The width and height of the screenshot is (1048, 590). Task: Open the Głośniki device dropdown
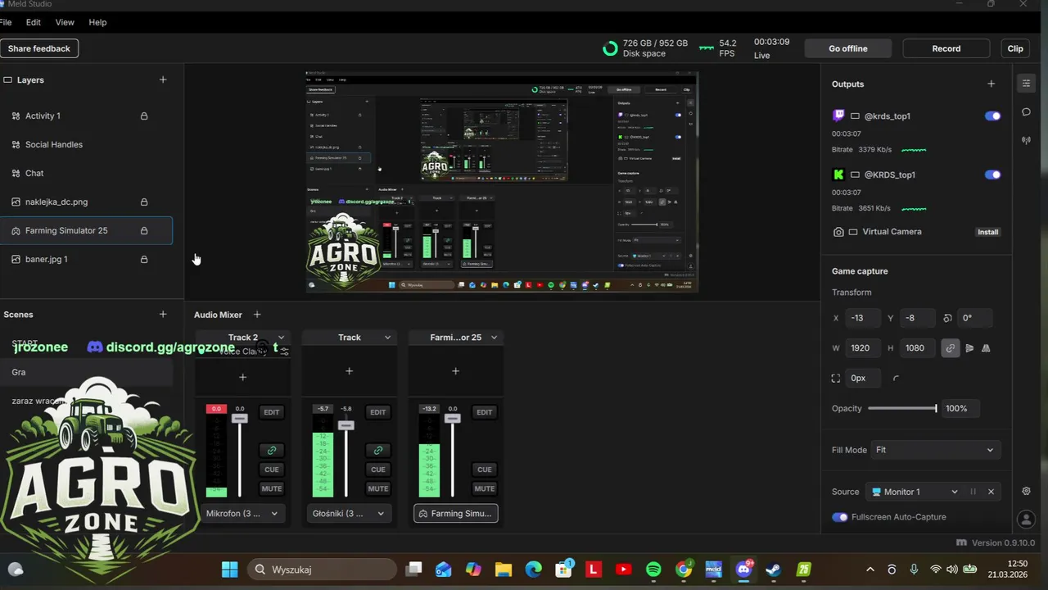click(349, 514)
